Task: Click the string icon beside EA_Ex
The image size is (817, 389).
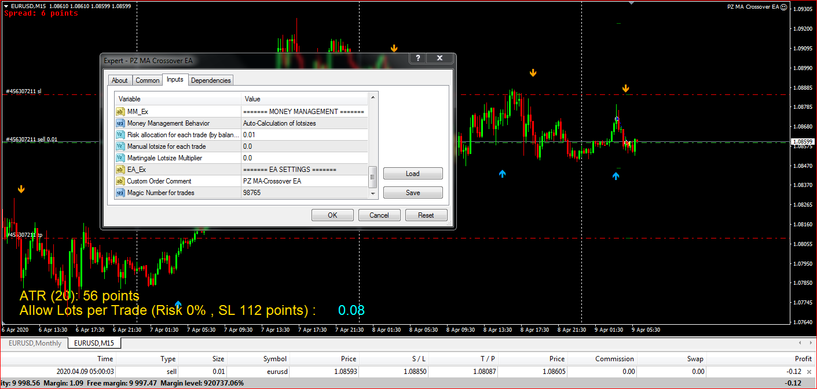Action: pos(120,170)
